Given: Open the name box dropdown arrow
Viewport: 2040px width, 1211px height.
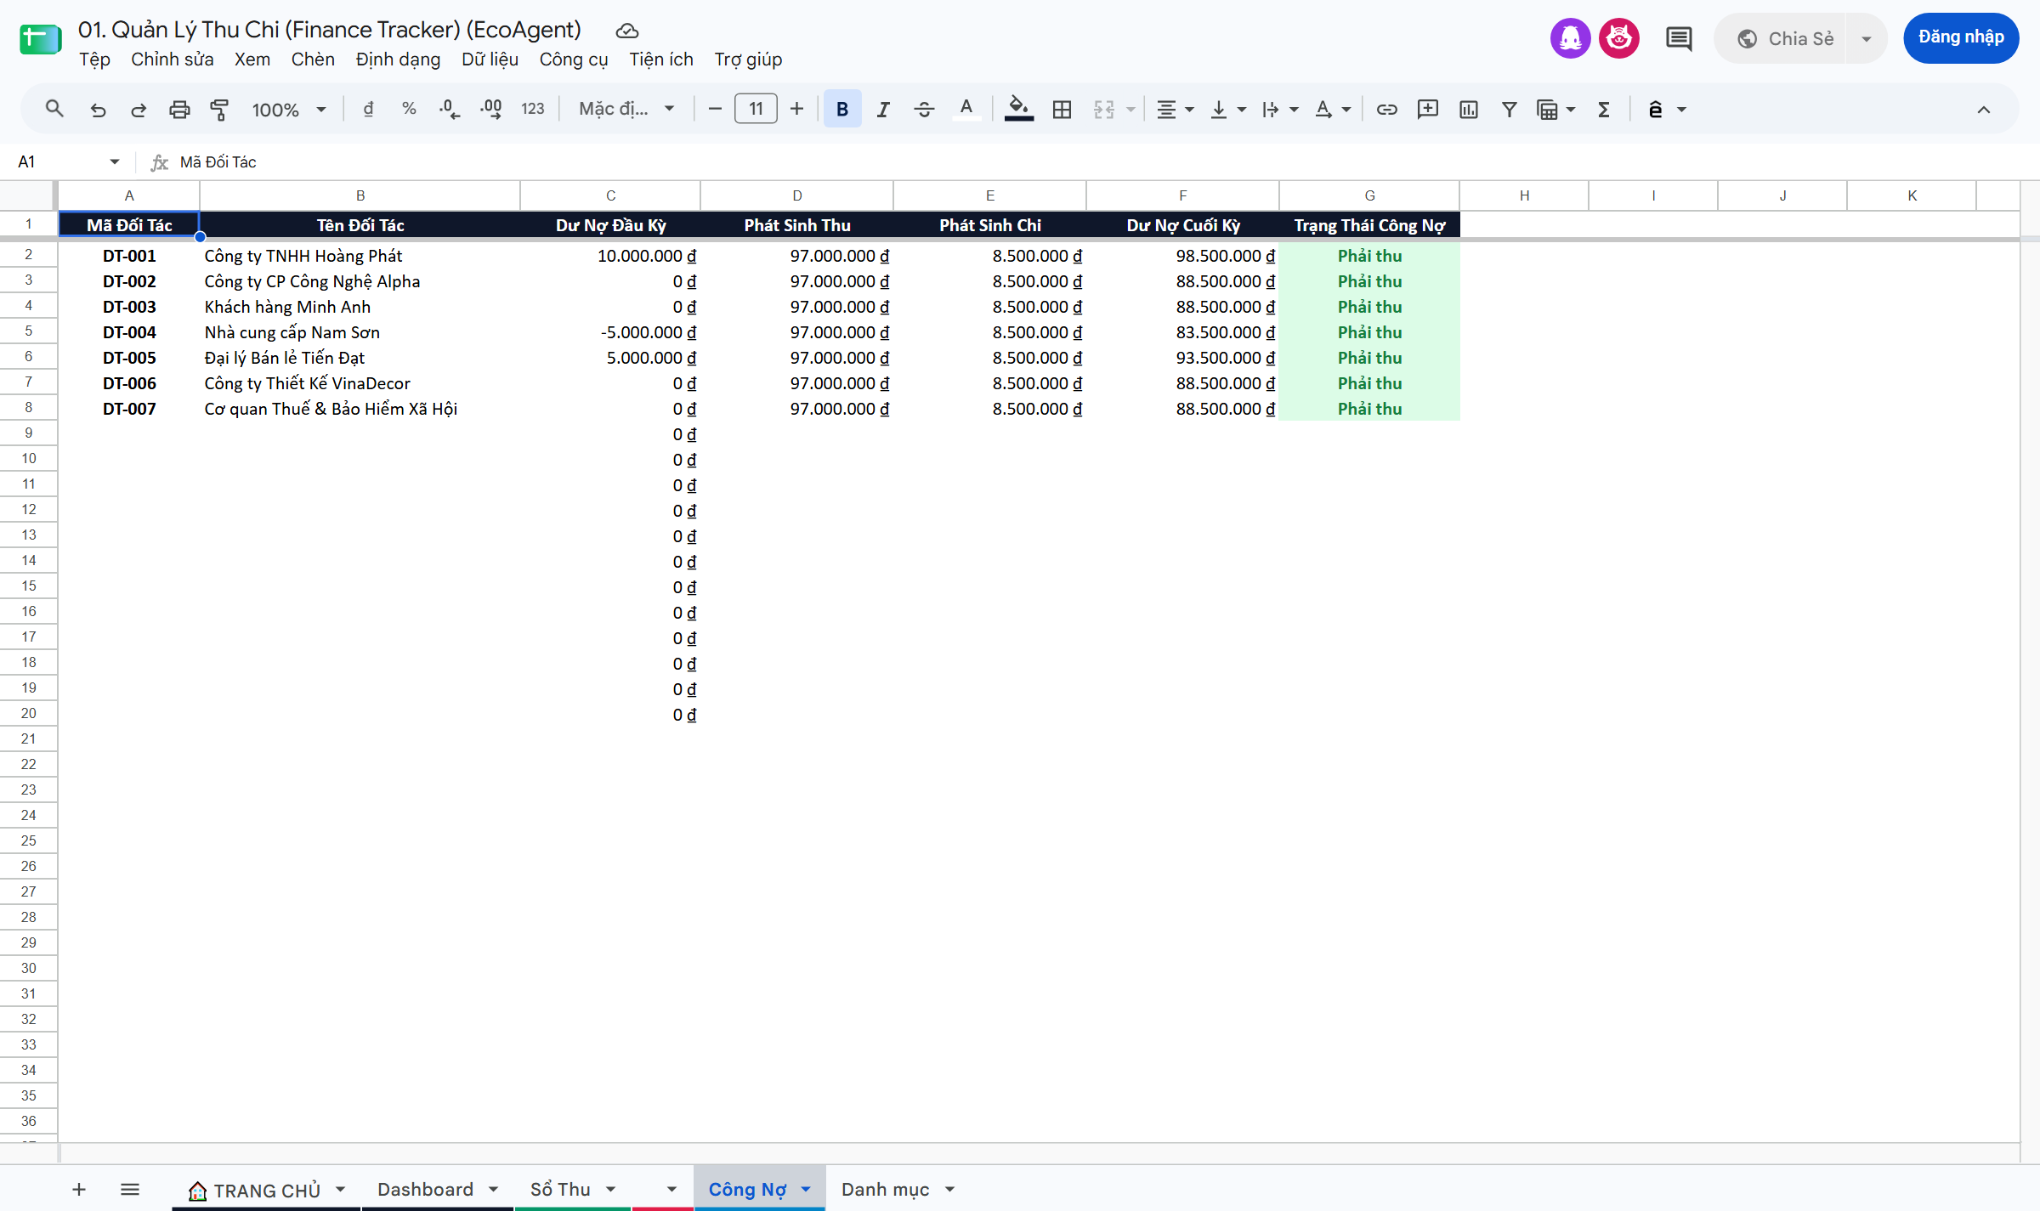Looking at the screenshot, I should [114, 161].
